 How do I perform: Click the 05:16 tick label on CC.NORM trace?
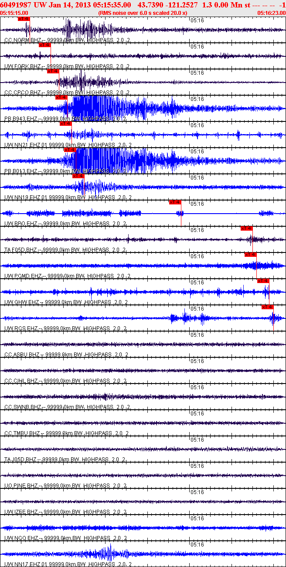click(197, 21)
